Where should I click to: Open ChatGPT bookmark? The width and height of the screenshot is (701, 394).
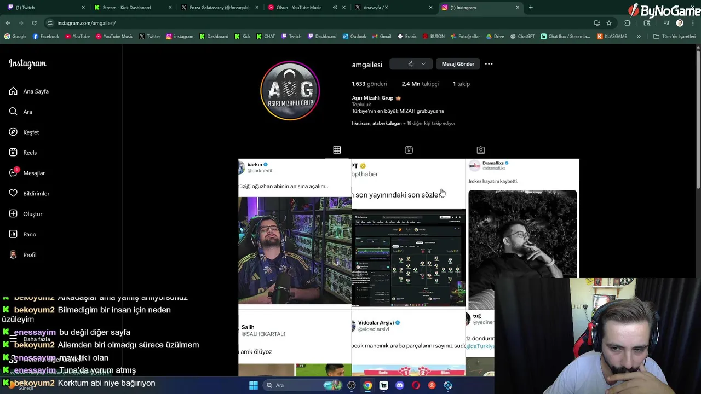tap(522, 37)
